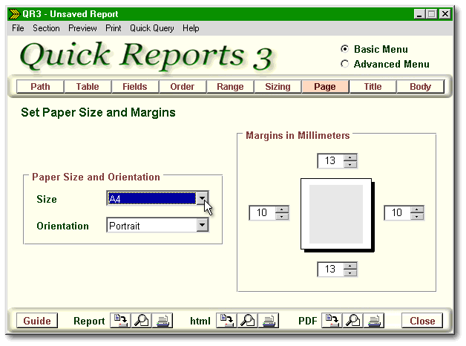Switch to the Order tab
This screenshot has width=466, height=346.
tap(183, 86)
